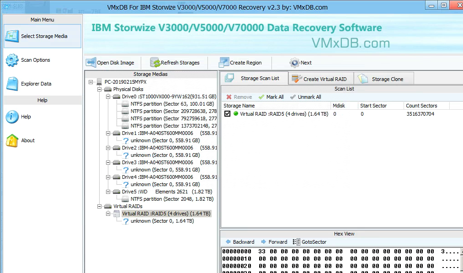
Task: Click the Drive1 hard disk icon
Action: tap(117, 133)
